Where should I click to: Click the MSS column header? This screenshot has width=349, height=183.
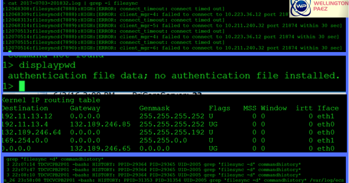pyautogui.click(x=250, y=108)
